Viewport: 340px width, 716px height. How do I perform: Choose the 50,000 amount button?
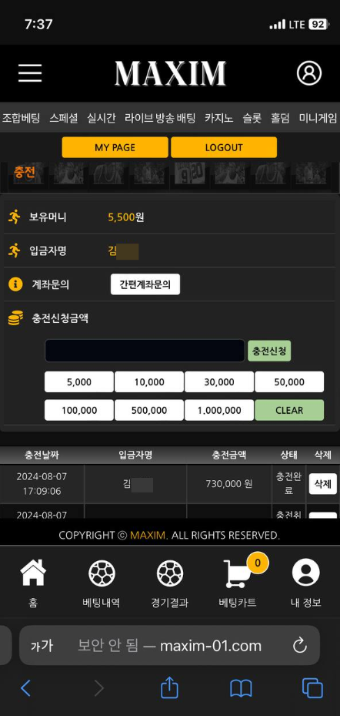(x=289, y=382)
